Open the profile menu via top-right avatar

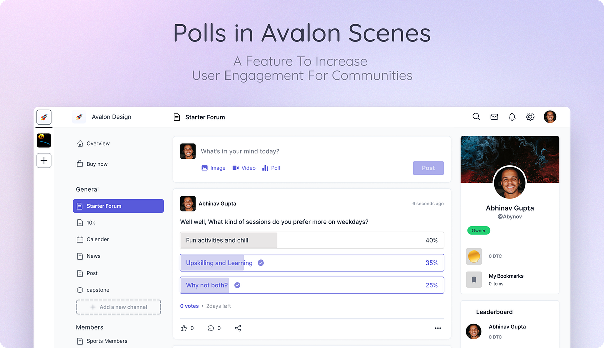pyautogui.click(x=550, y=116)
